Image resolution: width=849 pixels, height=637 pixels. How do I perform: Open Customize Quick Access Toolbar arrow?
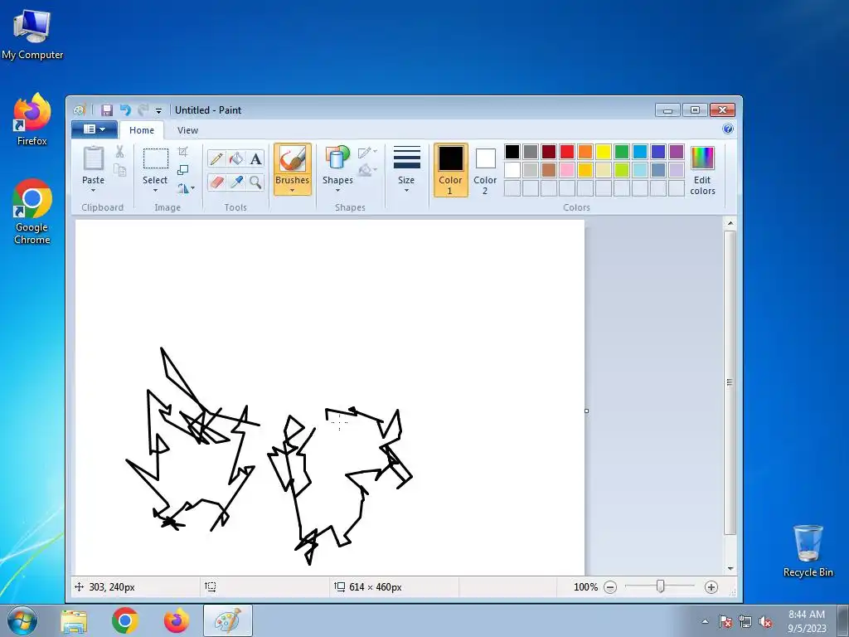(x=158, y=110)
